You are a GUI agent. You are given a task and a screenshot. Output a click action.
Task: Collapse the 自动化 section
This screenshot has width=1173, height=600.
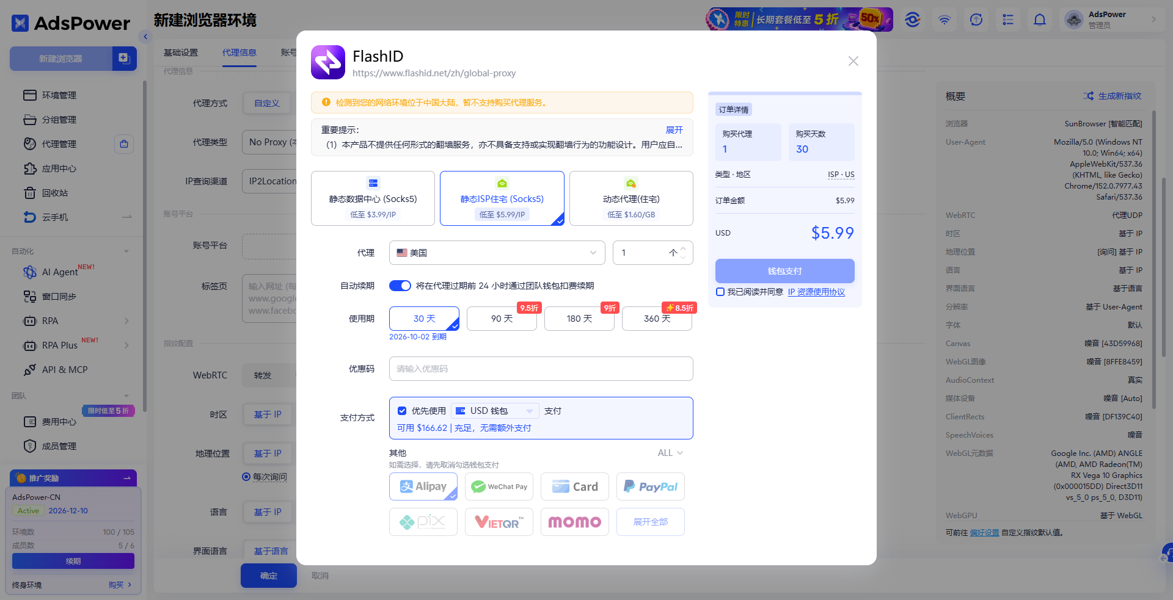pyautogui.click(x=126, y=251)
